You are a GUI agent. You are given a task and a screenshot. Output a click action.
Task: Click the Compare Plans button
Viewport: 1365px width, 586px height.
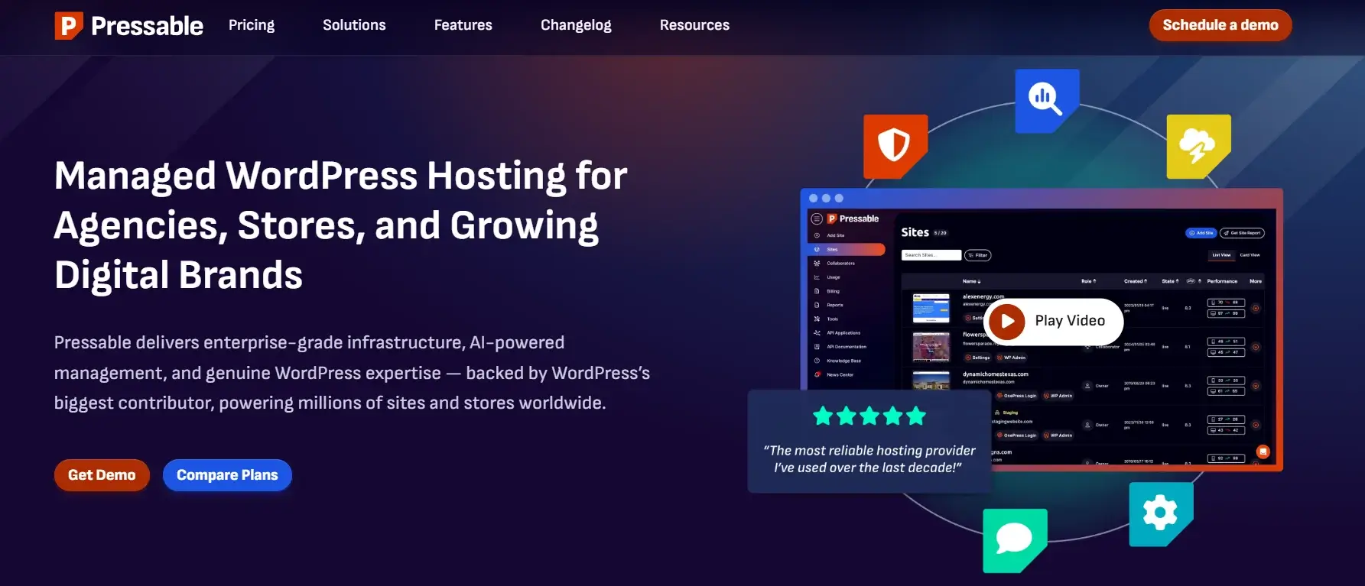(227, 475)
